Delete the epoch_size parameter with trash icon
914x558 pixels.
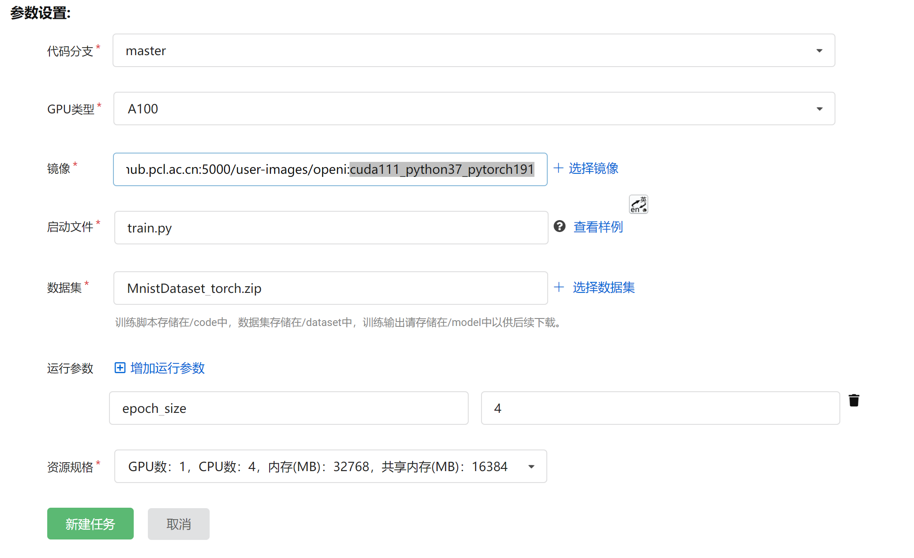pos(854,400)
